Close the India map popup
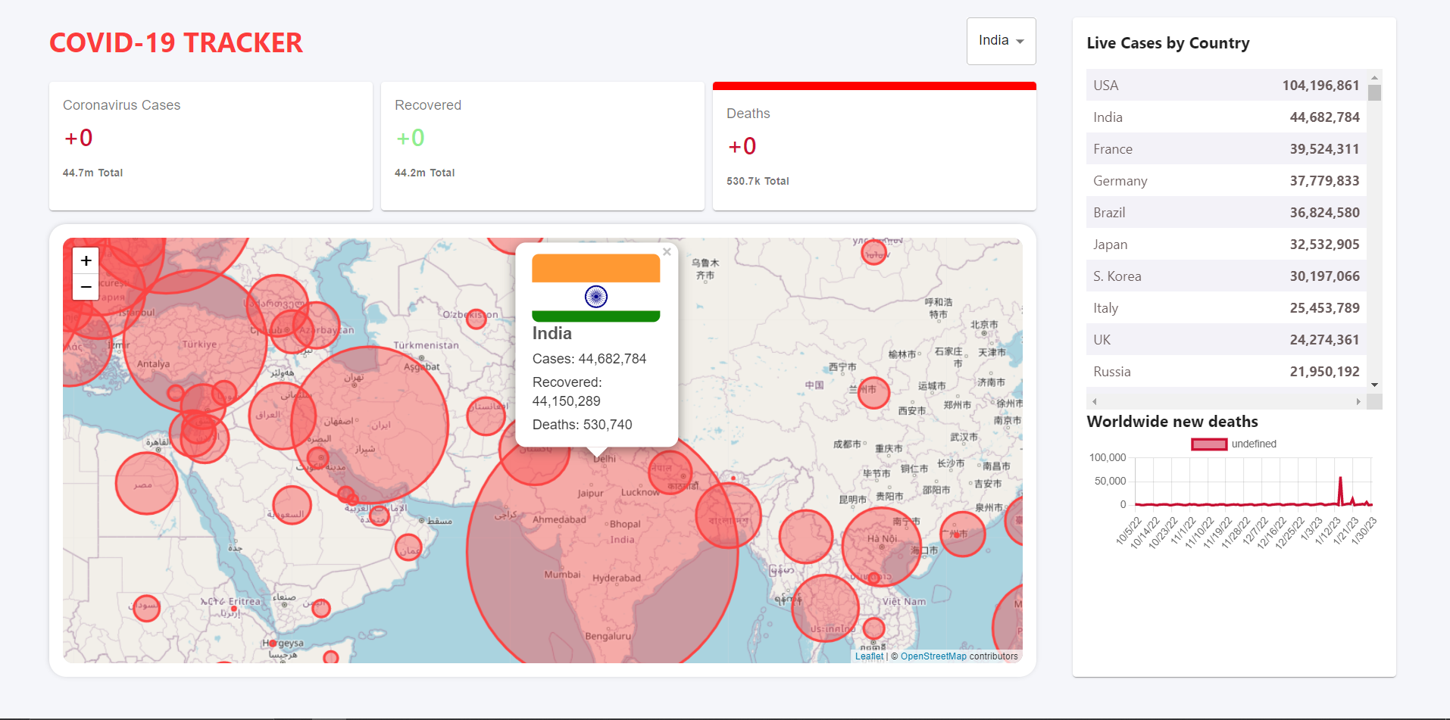Image resolution: width=1450 pixels, height=720 pixels. (667, 251)
